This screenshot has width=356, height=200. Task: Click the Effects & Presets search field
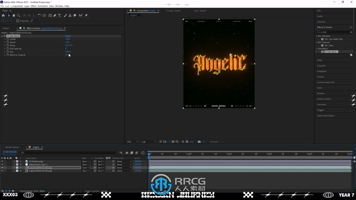click(335, 32)
